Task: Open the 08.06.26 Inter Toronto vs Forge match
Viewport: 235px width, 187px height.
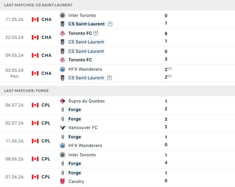Action: [117, 159]
